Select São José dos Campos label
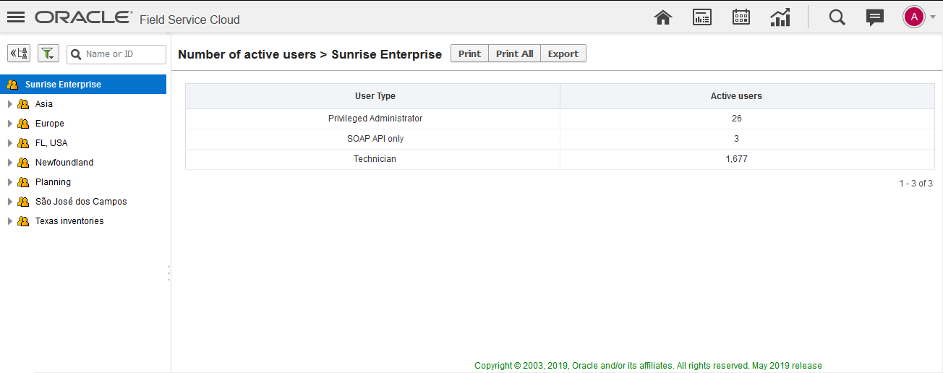Viewport: 943px width, 373px height. (x=81, y=202)
